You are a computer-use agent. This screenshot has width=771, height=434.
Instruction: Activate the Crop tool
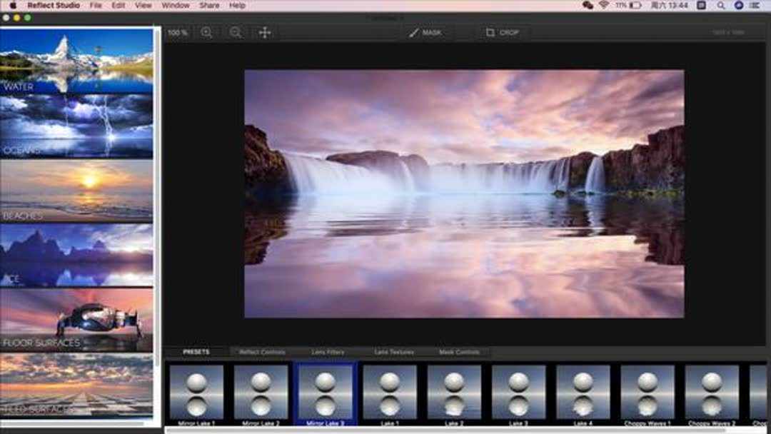tap(502, 32)
